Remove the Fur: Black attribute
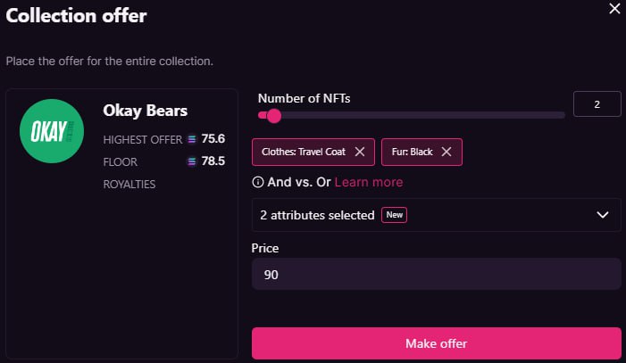This screenshot has height=363, width=626. (x=446, y=152)
